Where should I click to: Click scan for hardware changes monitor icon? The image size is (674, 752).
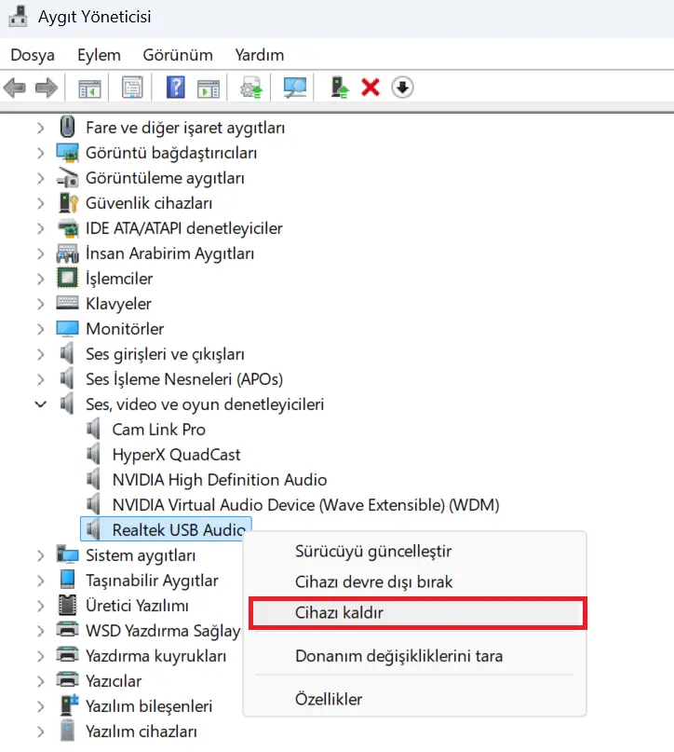point(294,88)
